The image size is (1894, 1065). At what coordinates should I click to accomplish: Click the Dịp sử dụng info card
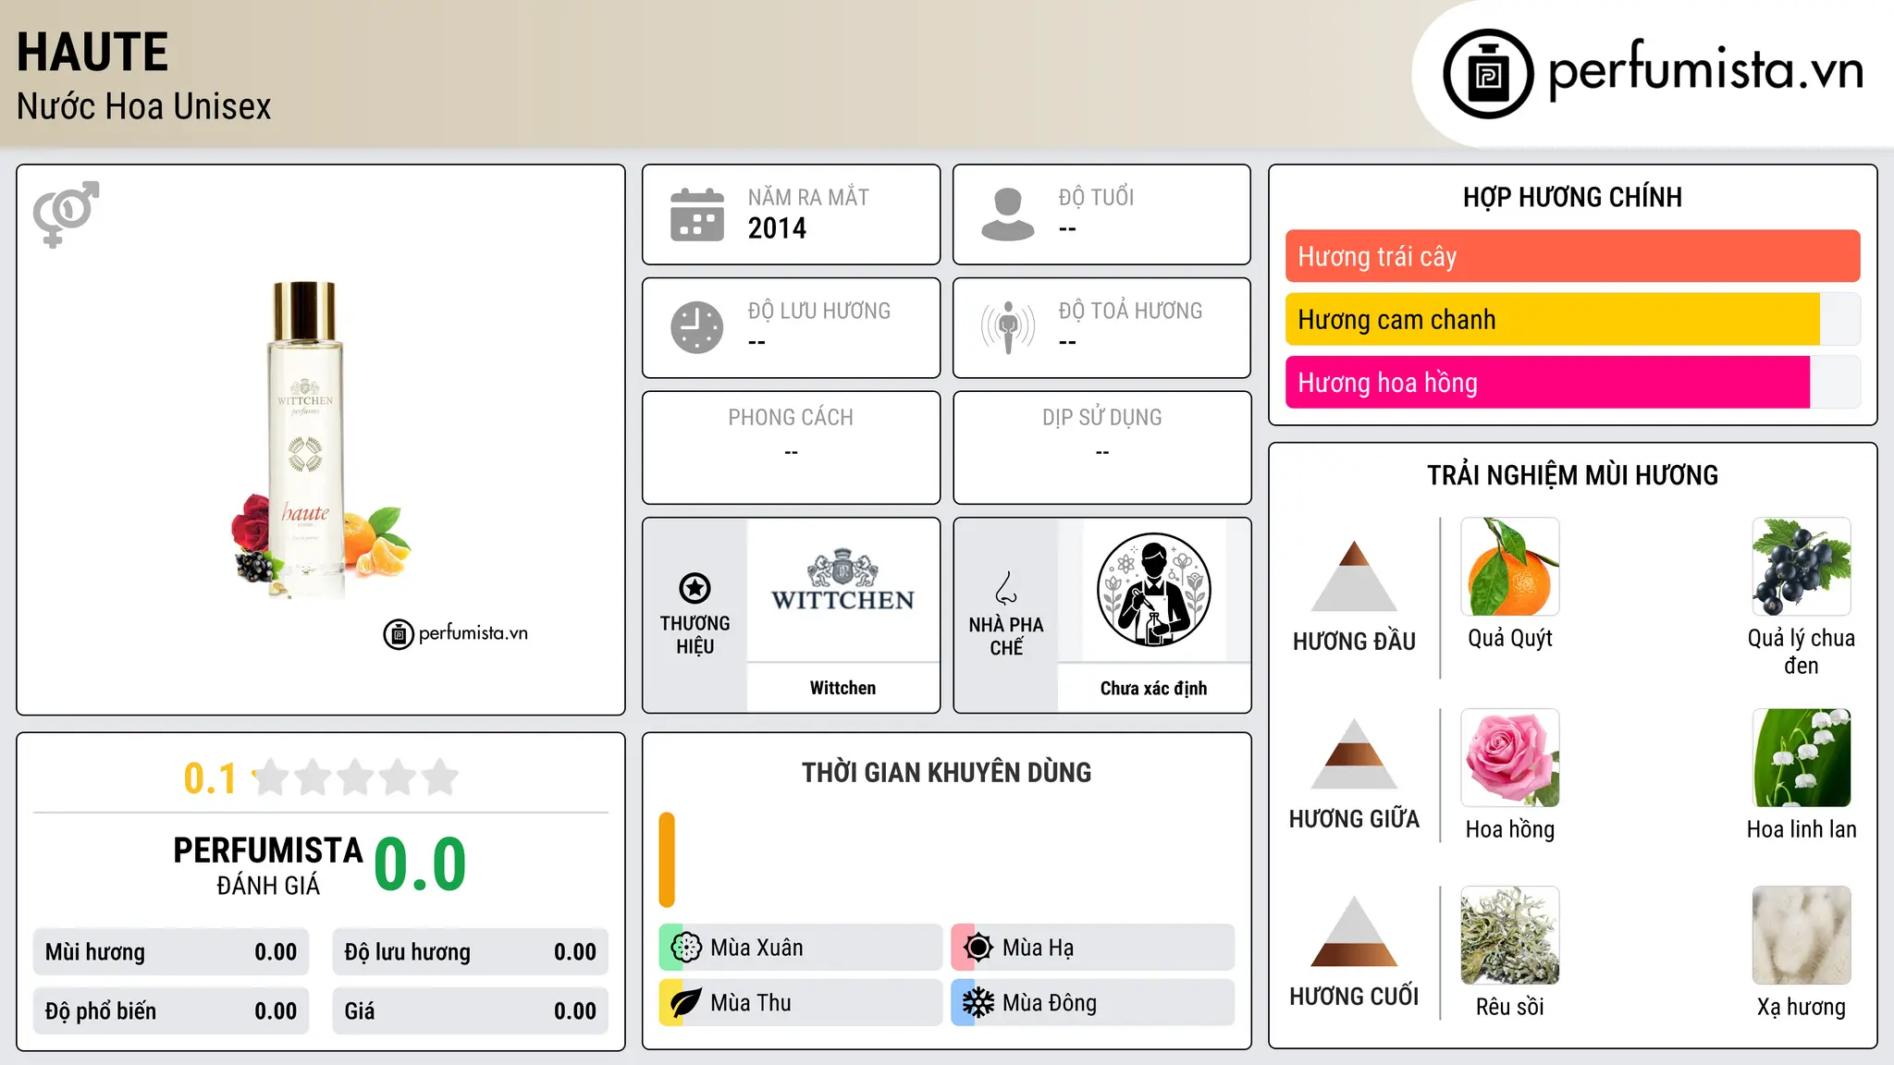[1101, 447]
